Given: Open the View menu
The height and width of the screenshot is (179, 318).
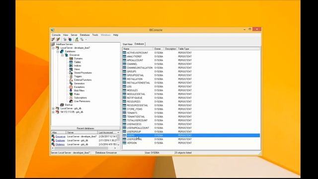Looking at the screenshot, I should click(66, 35).
